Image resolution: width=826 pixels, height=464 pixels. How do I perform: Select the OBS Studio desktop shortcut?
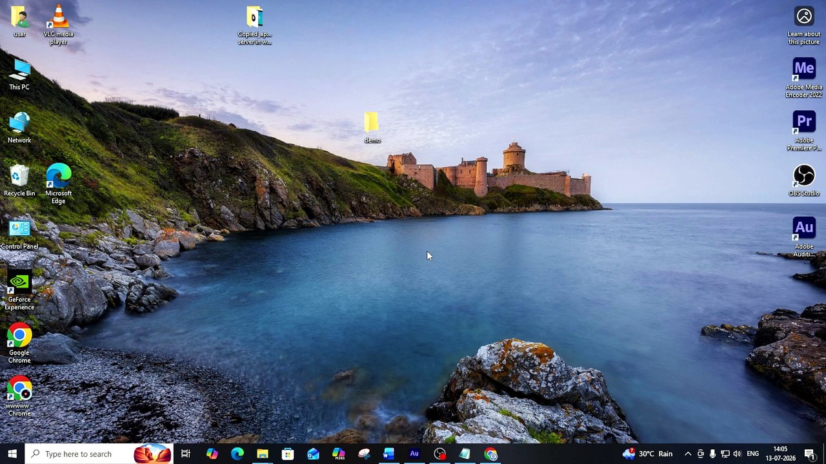[x=804, y=180]
